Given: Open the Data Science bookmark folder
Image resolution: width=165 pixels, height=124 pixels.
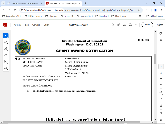Looking at the screenshot, I should (x=119, y=16).
